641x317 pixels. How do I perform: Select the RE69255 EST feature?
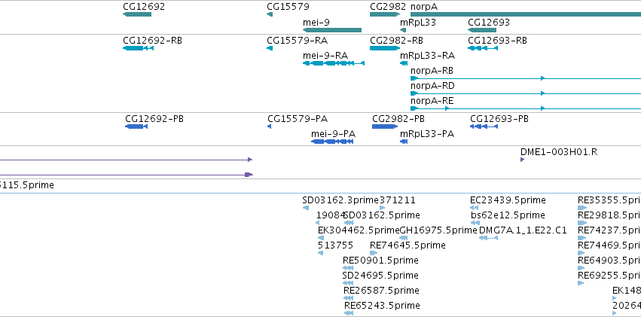[x=581, y=283]
